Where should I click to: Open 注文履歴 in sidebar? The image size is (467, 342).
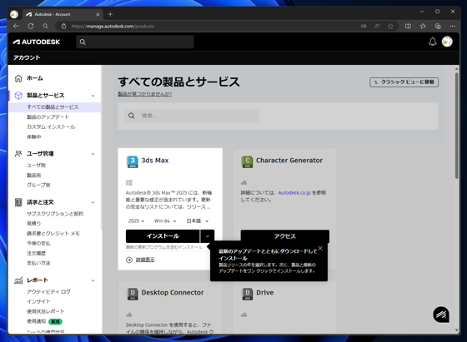pos(36,254)
